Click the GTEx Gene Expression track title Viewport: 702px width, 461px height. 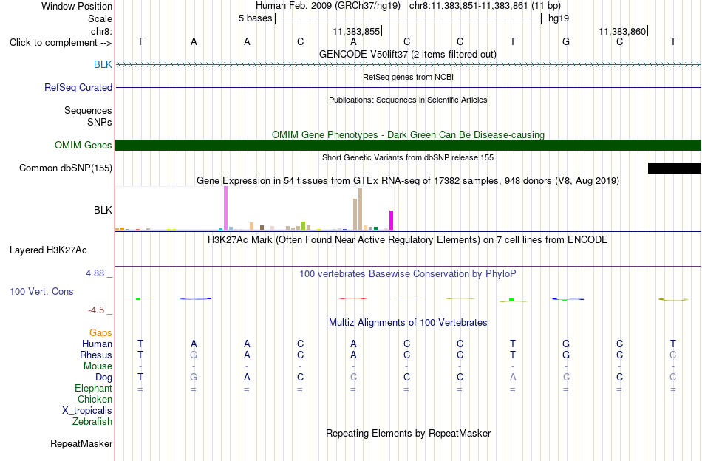tap(408, 180)
